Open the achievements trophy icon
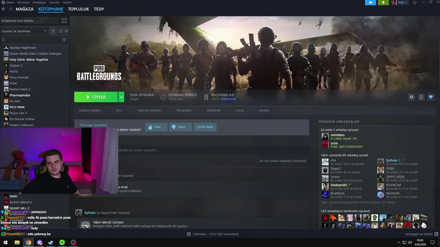This screenshot has width=440, height=247. point(206,97)
